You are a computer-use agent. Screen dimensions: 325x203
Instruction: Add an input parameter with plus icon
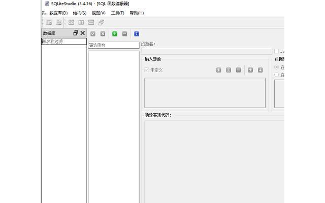pyautogui.click(x=219, y=70)
